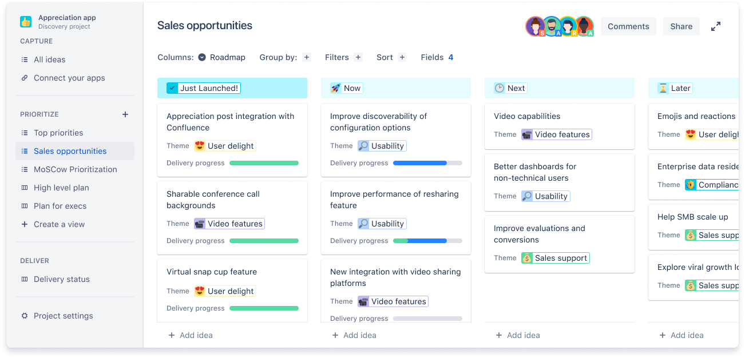This screenshot has width=745, height=358.
Task: Click the Share button
Action: [681, 26]
